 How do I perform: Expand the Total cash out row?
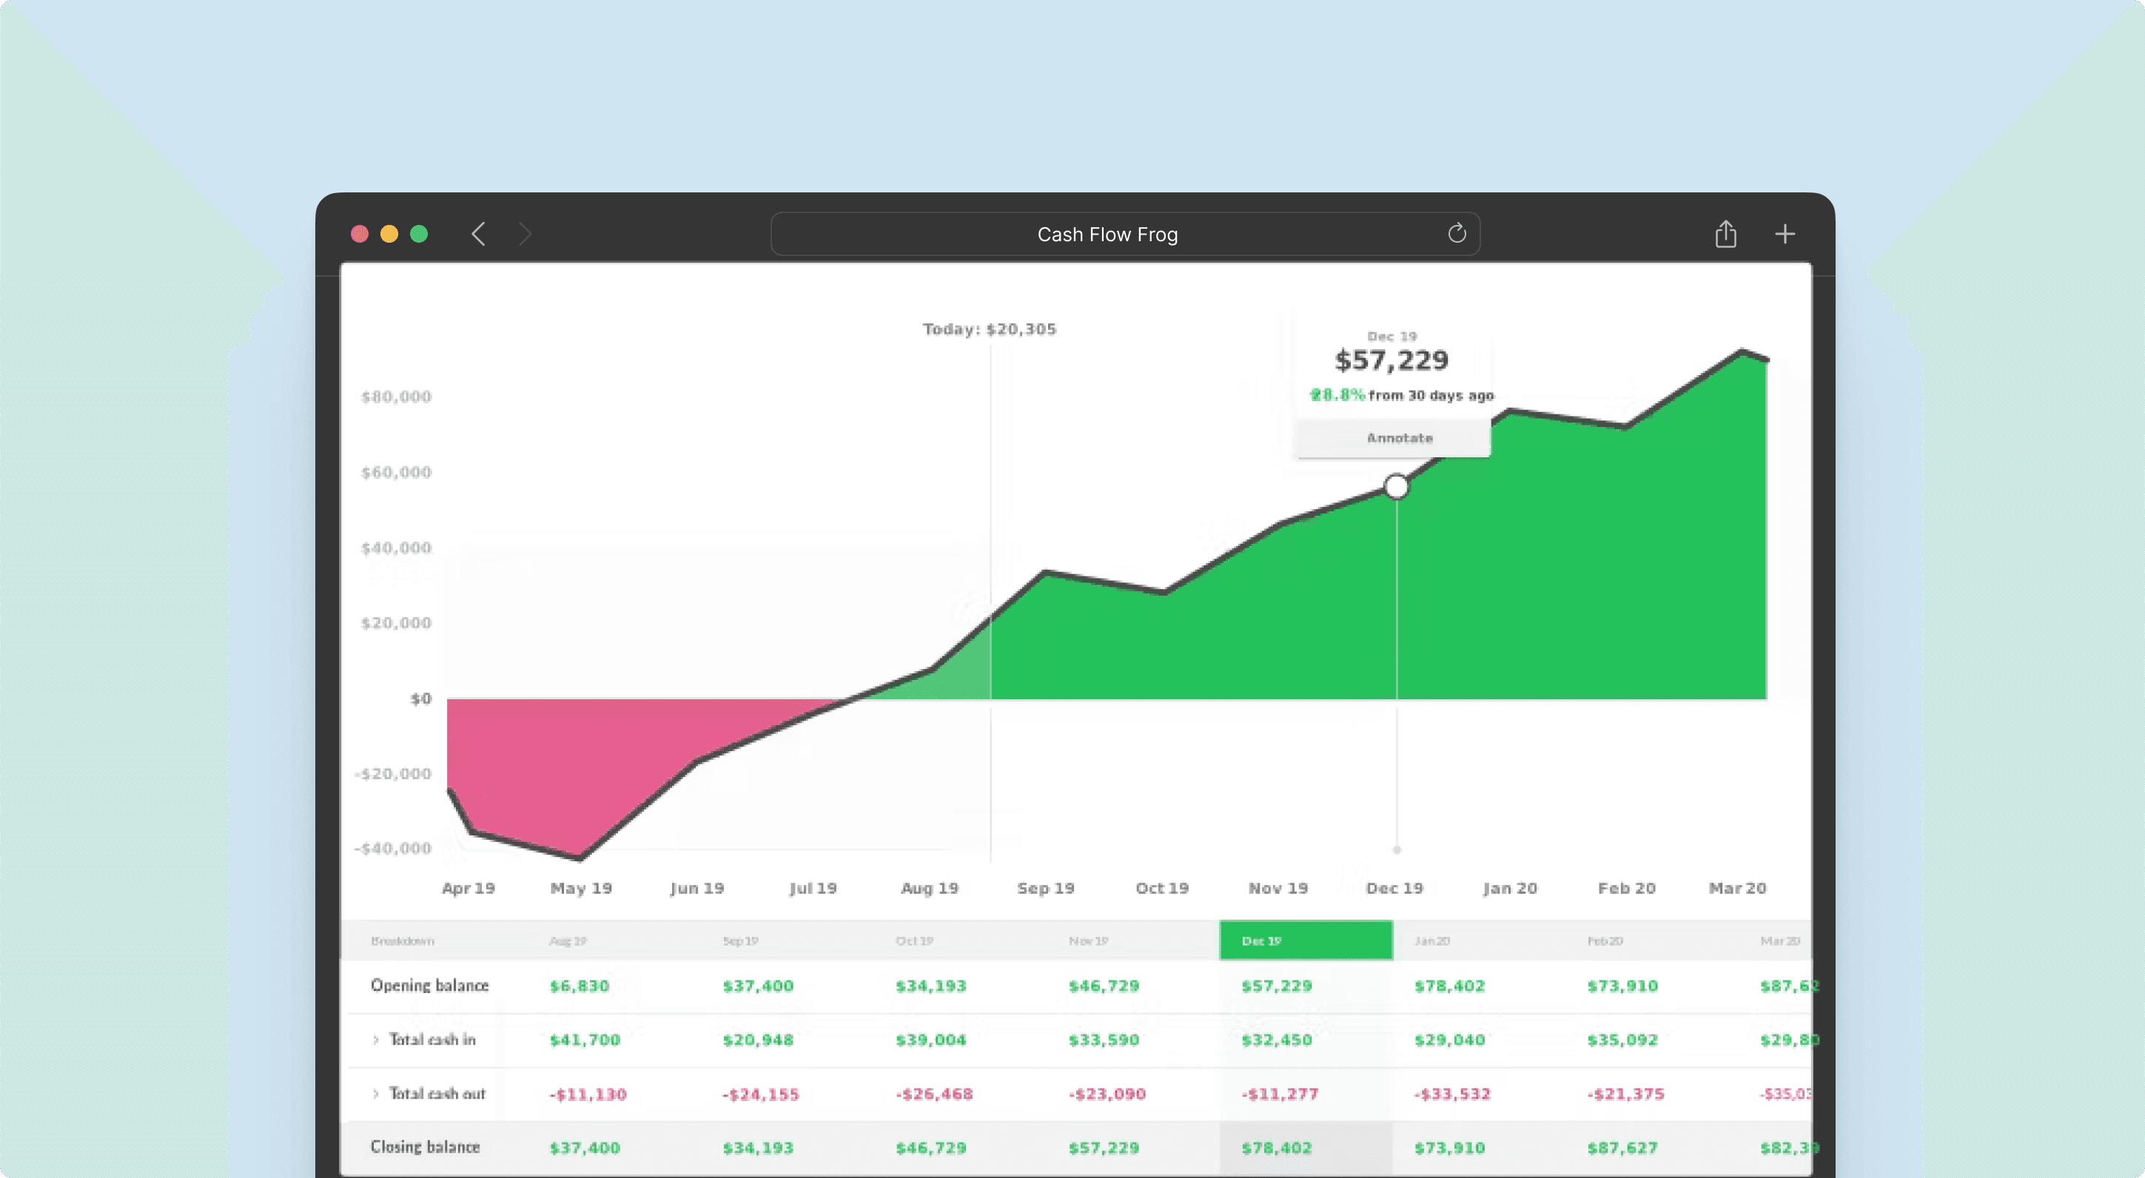click(x=375, y=1093)
